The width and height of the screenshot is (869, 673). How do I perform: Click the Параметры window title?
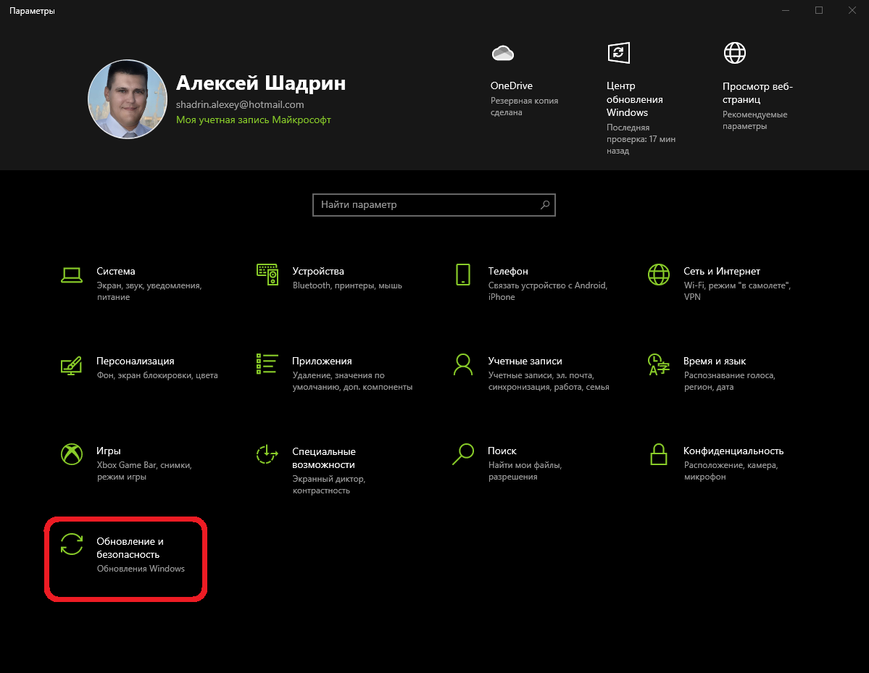point(32,11)
